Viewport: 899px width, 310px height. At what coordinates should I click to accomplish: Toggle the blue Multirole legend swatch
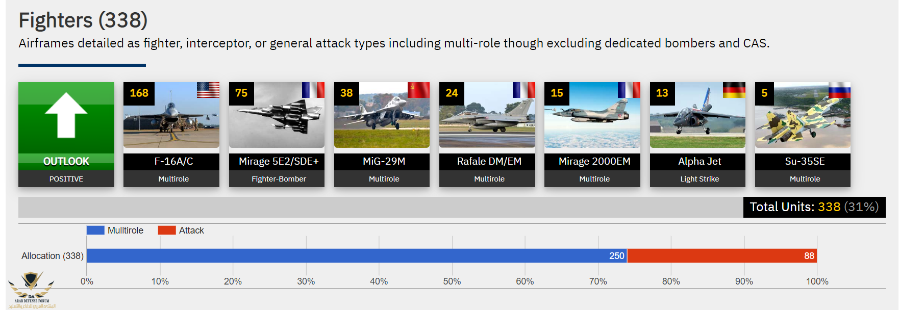[x=95, y=230]
